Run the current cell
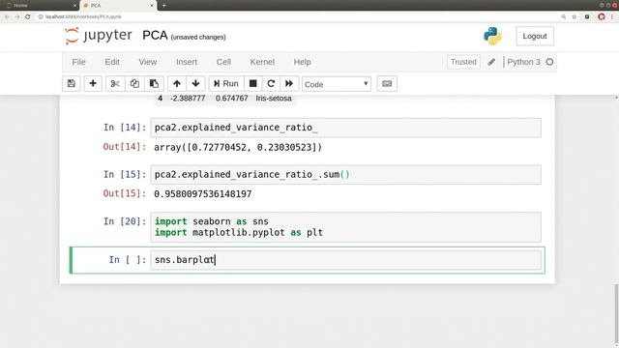 coord(226,84)
